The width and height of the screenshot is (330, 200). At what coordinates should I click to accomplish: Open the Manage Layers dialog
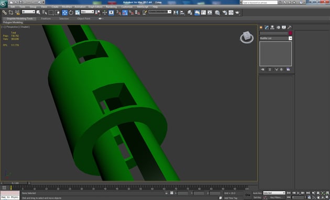pos(190,13)
